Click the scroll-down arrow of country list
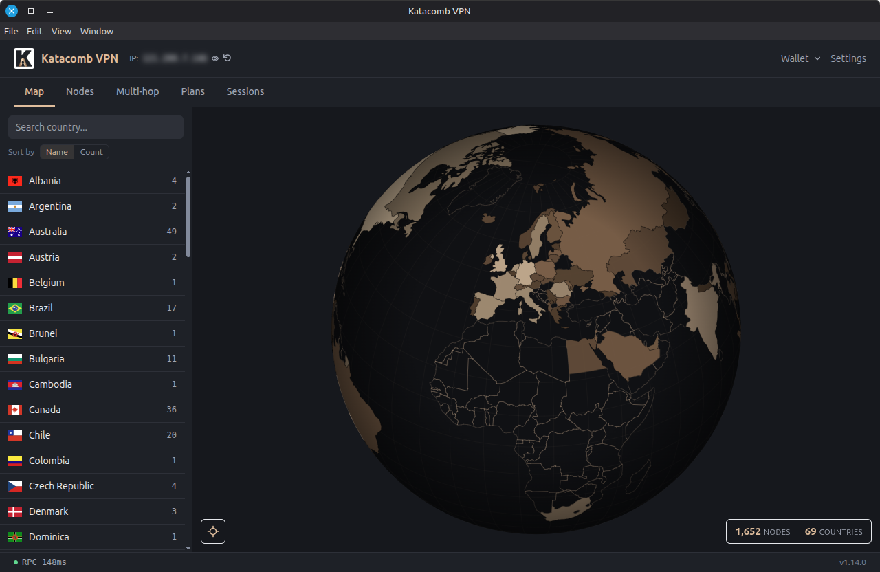 point(188,548)
